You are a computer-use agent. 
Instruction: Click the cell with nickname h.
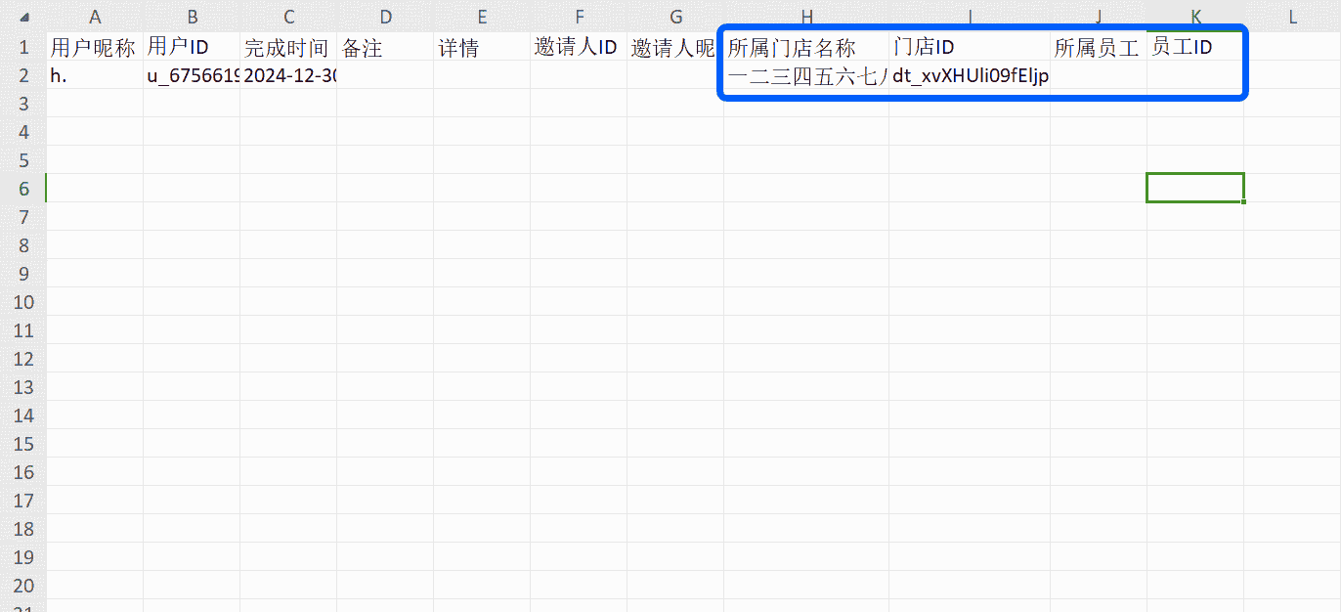pyautogui.click(x=95, y=75)
